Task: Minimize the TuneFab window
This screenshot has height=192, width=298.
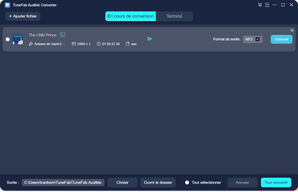Action: coord(274,5)
